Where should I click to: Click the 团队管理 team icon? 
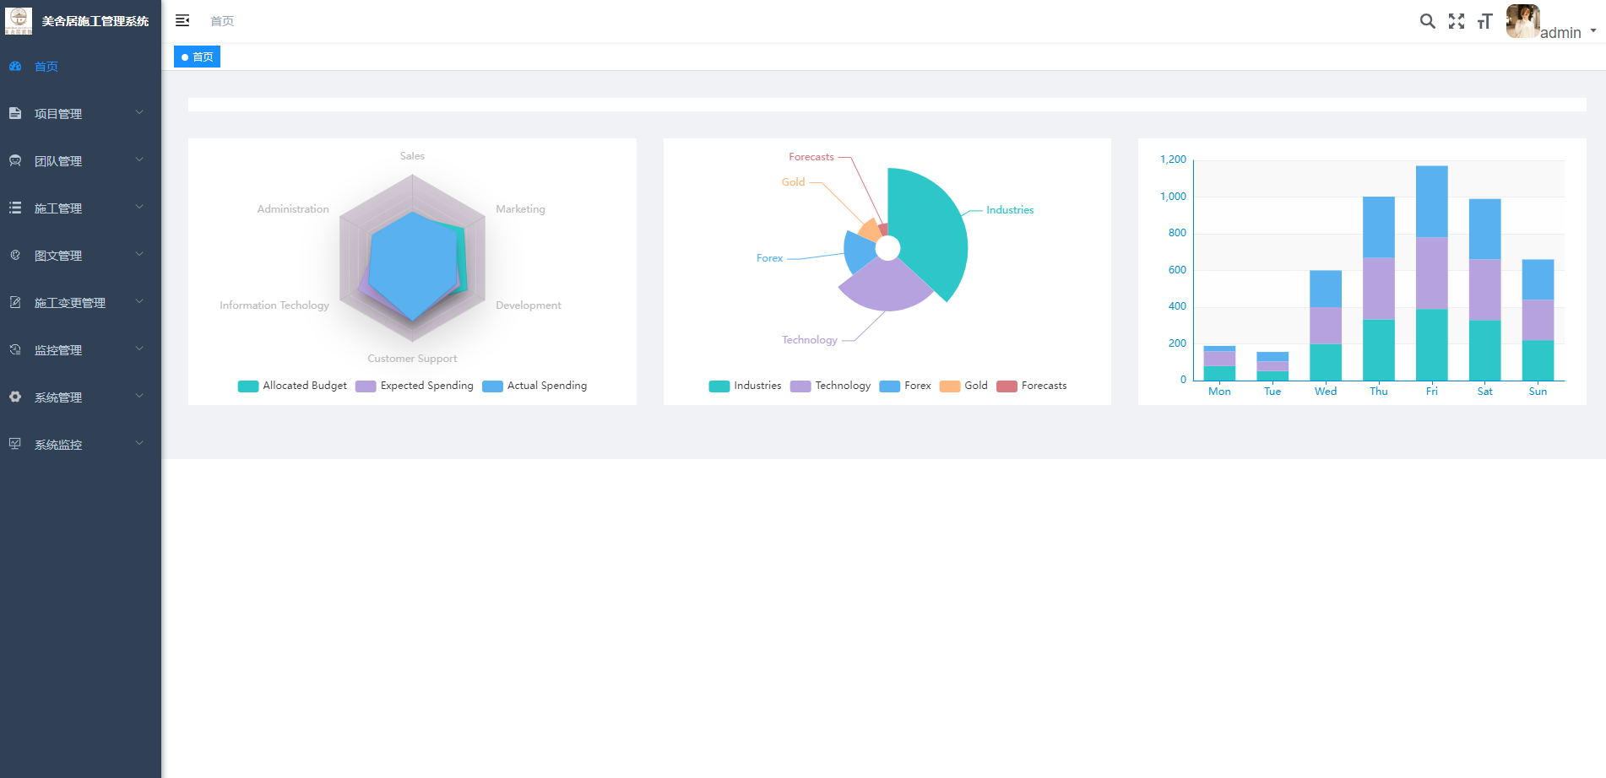(x=15, y=160)
